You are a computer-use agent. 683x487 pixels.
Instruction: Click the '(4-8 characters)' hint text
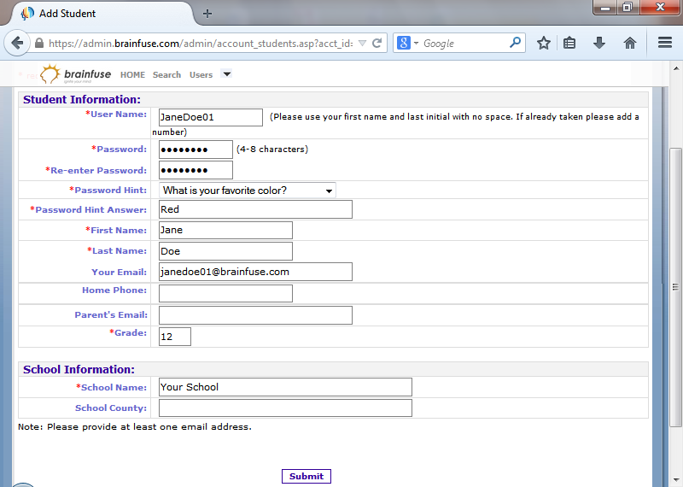272,150
